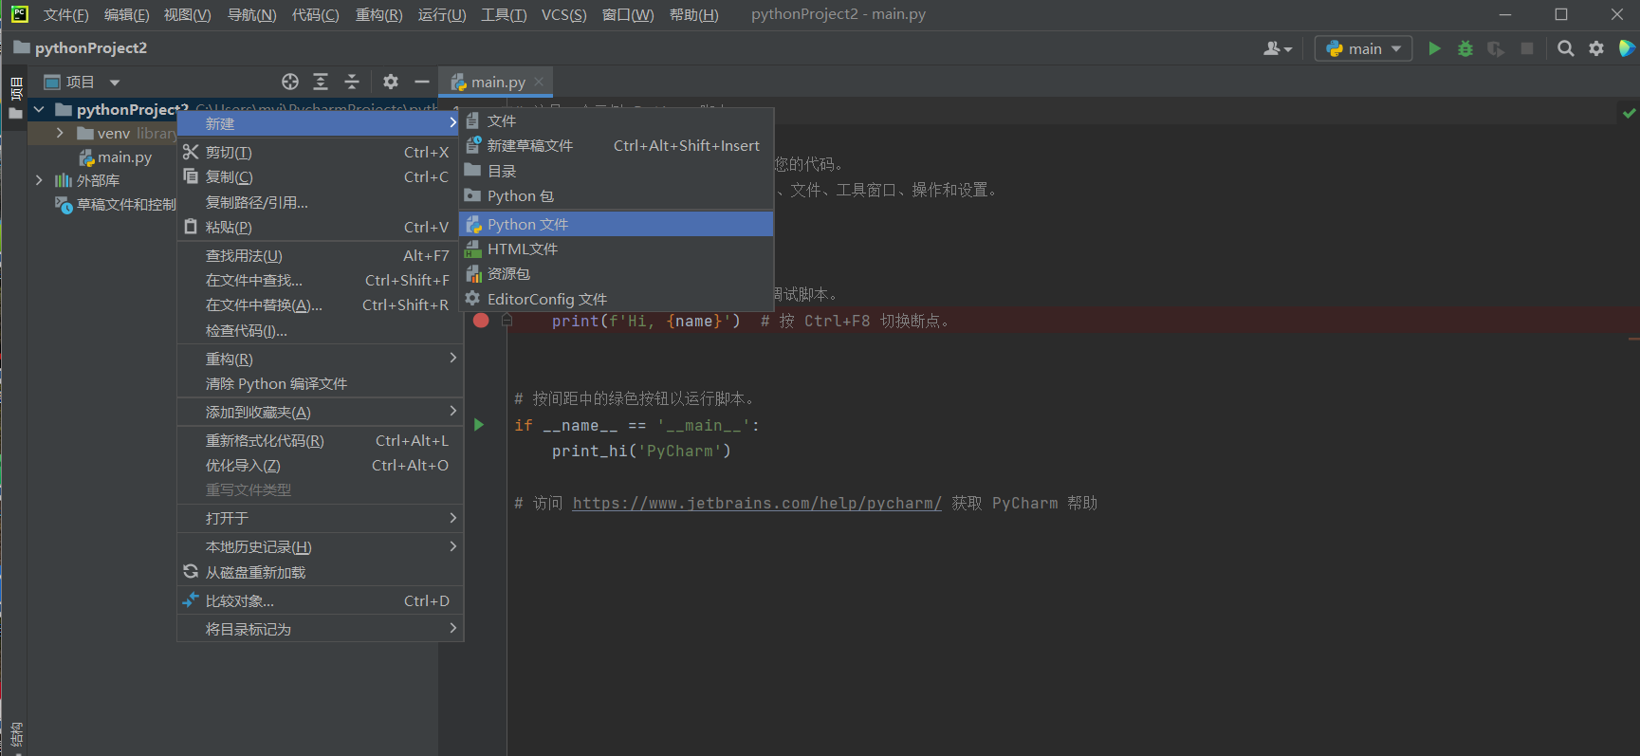1640x756 pixels.
Task: Click the JetBrains Toolbox colorful icon
Action: click(1627, 48)
